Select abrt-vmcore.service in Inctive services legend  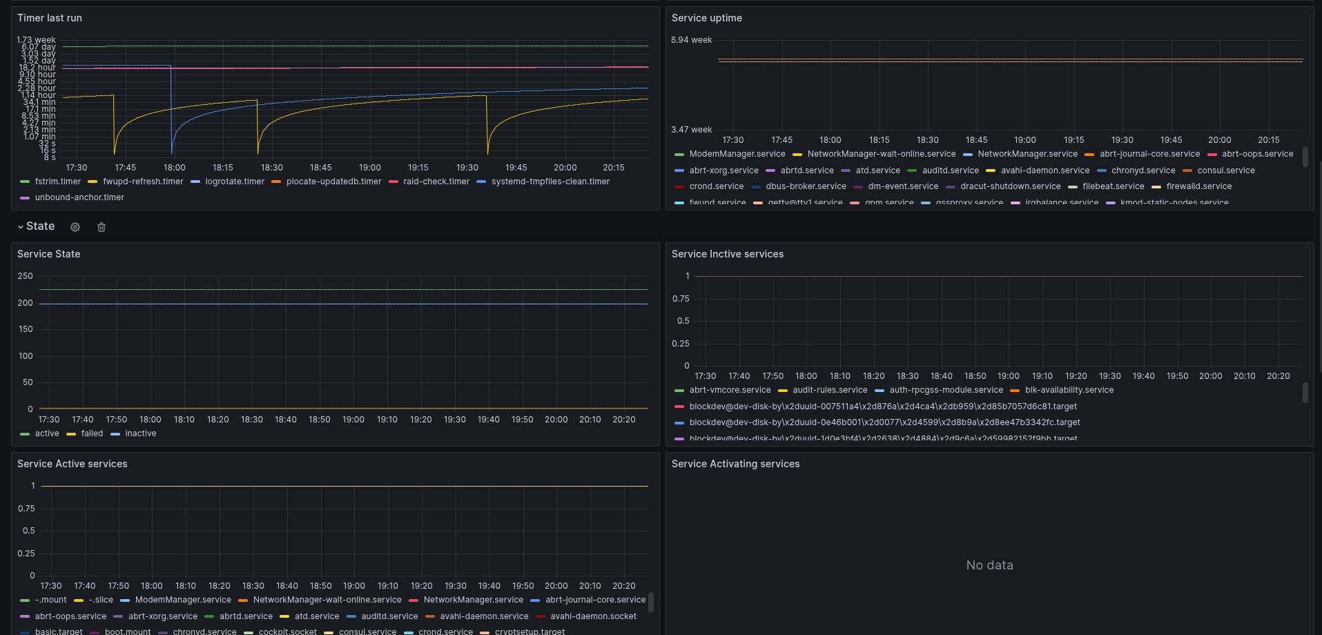[730, 390]
